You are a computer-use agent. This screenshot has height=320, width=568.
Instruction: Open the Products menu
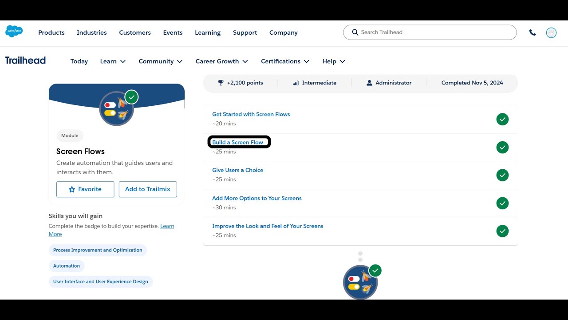click(51, 32)
